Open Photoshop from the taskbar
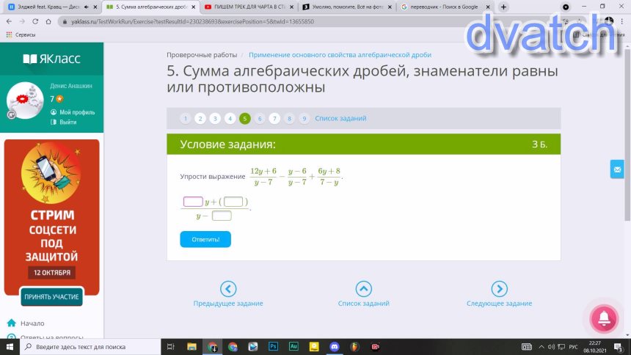Image resolution: width=631 pixels, height=355 pixels. tap(273, 346)
